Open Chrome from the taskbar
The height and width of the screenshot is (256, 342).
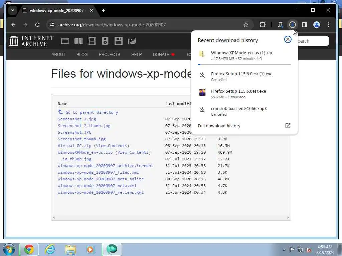coord(29,249)
